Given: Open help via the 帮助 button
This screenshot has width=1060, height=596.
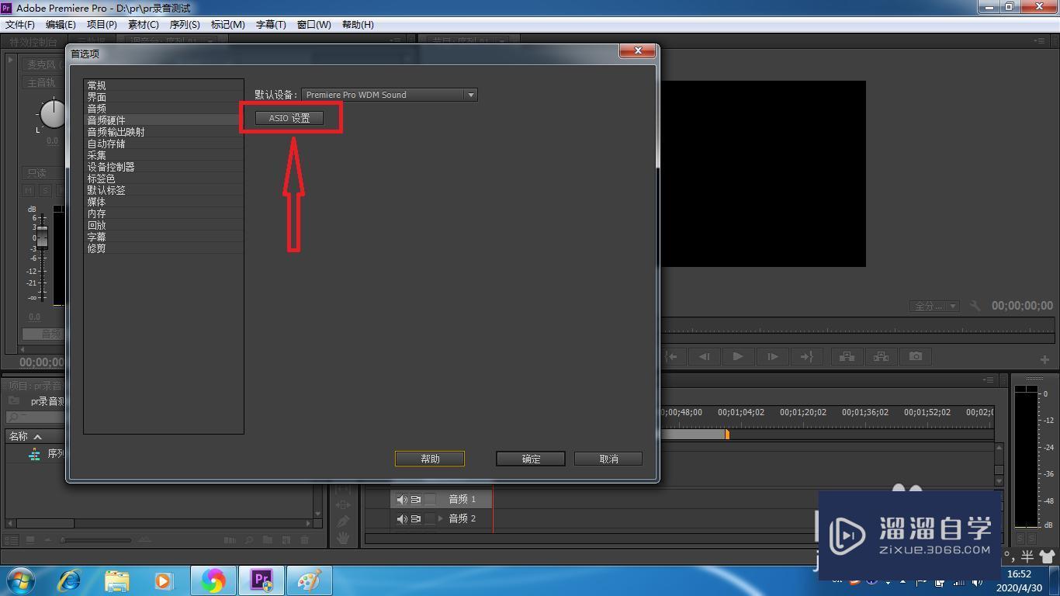Looking at the screenshot, I should (430, 459).
